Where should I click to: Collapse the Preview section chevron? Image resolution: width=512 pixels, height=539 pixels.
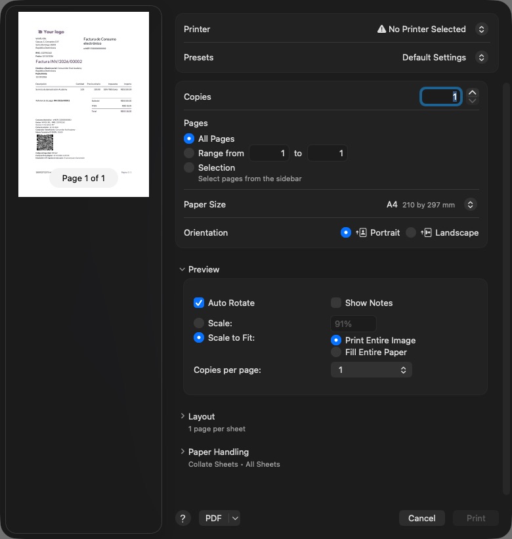click(182, 269)
